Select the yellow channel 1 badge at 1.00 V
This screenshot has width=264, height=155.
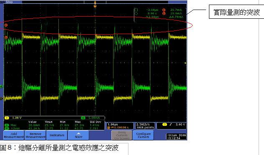pyautogui.click(x=7, y=118)
